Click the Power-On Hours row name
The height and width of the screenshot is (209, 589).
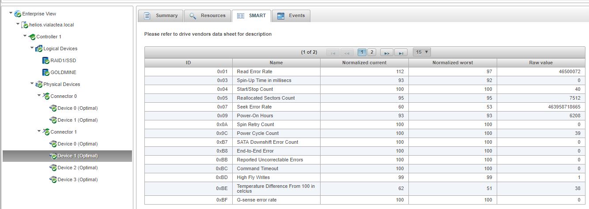(255, 116)
